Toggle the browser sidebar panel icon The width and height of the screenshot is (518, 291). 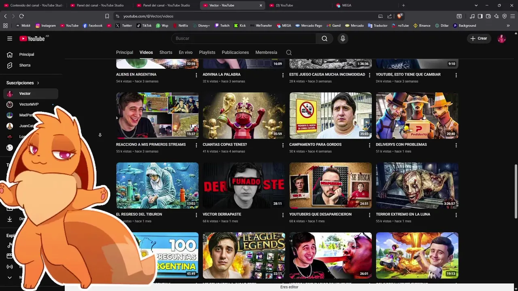pos(480,16)
